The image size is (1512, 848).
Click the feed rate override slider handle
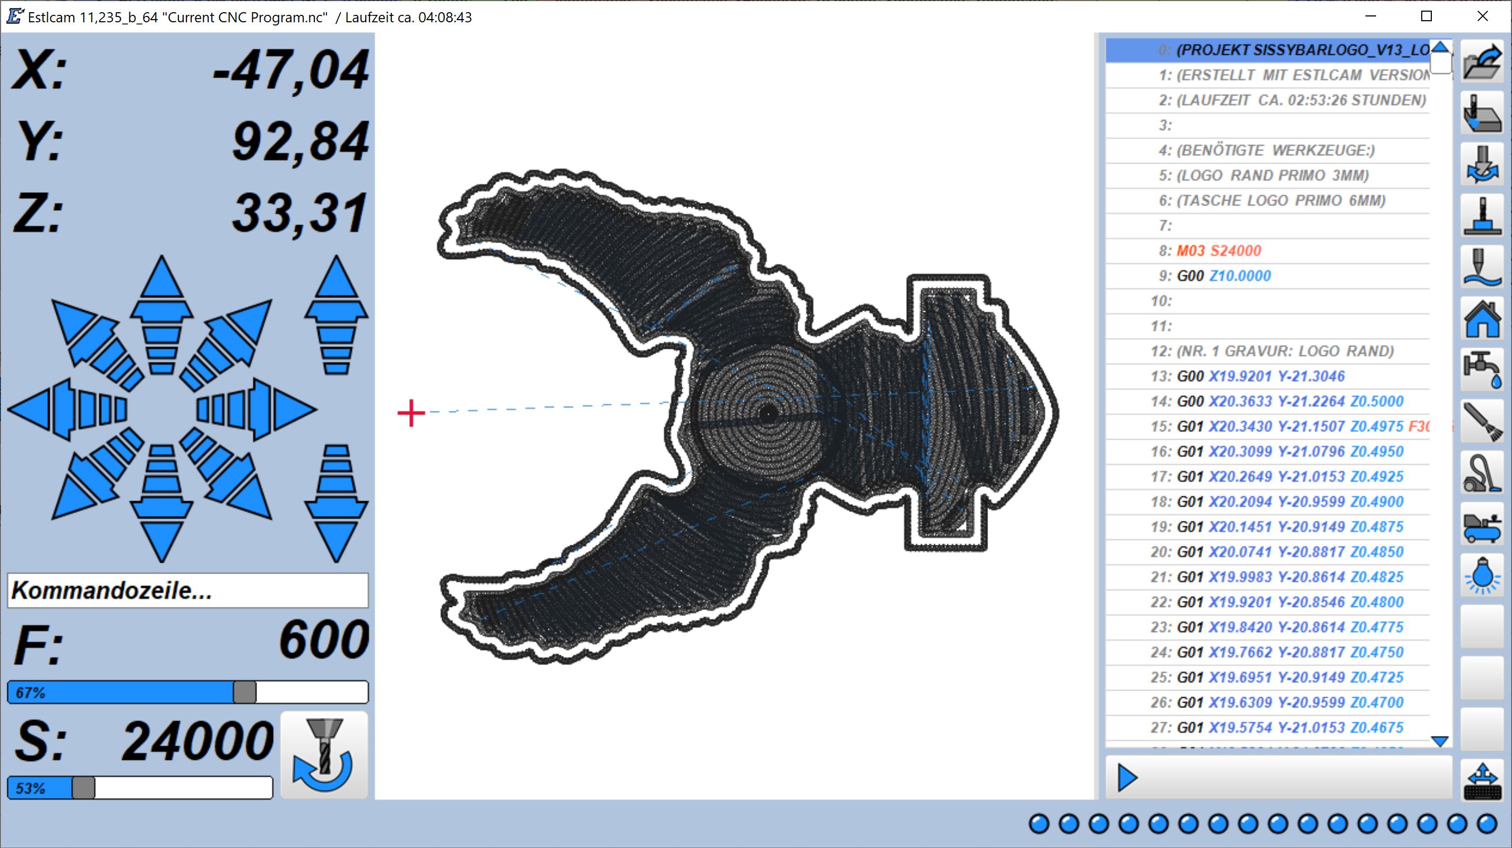tap(244, 692)
